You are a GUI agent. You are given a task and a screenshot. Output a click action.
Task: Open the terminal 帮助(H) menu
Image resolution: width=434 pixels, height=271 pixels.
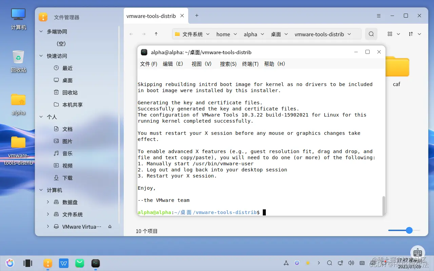click(x=275, y=64)
